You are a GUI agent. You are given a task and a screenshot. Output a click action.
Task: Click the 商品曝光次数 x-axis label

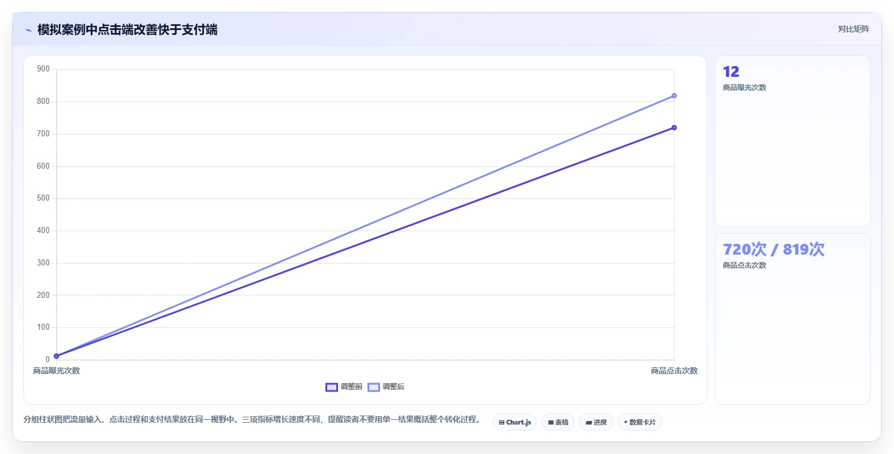pos(56,371)
